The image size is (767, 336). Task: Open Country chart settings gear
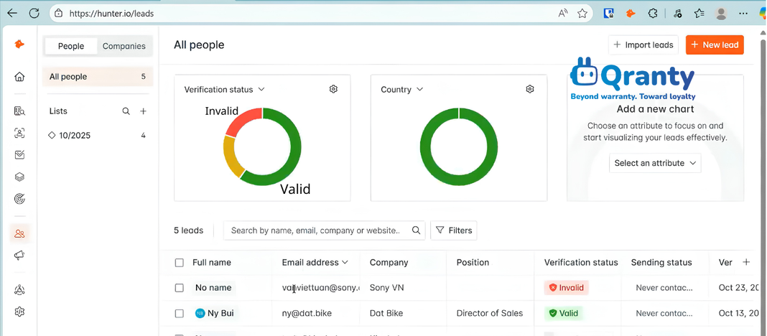point(530,89)
